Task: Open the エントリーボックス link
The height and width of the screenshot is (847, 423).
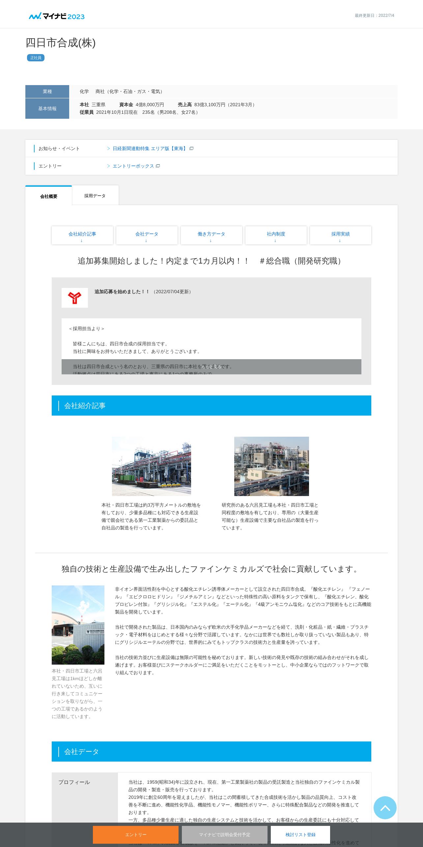Action: pos(133,166)
